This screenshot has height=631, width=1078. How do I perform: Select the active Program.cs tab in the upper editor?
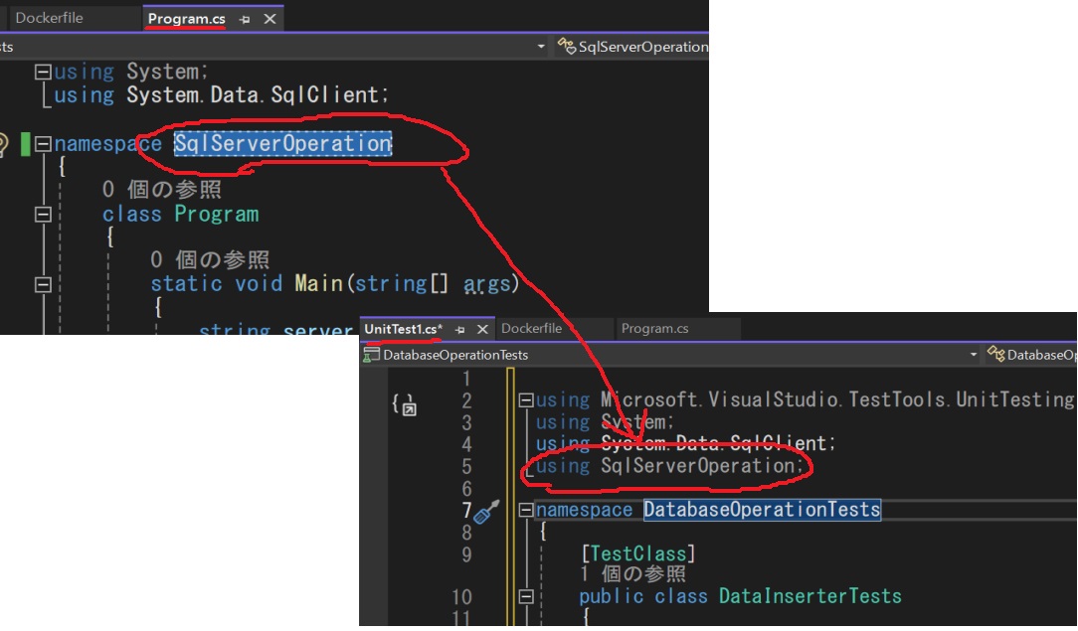(186, 19)
